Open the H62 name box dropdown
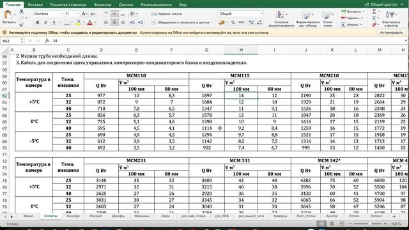The height and width of the screenshot is (230, 409). [x=22, y=41]
